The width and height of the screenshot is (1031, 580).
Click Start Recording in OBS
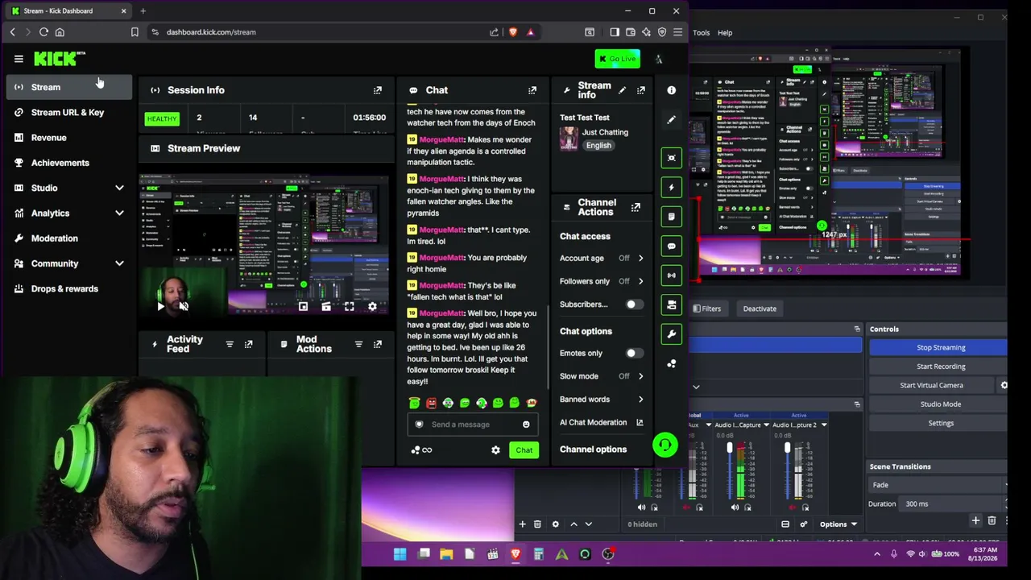tap(940, 367)
